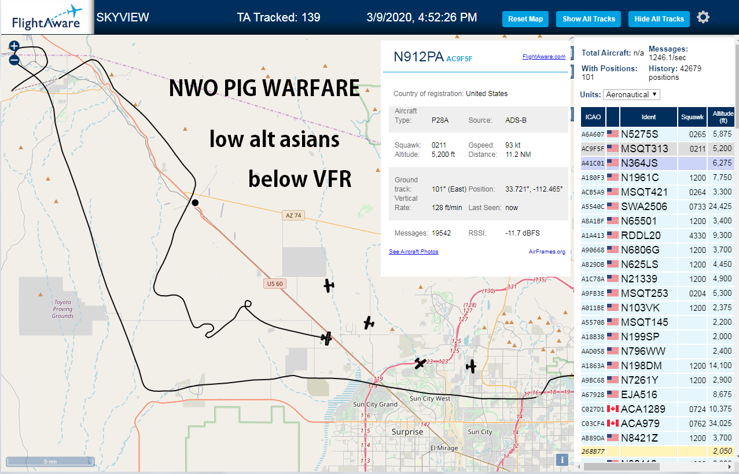Click the Sun City West label
739x474 pixels.
pos(430,398)
